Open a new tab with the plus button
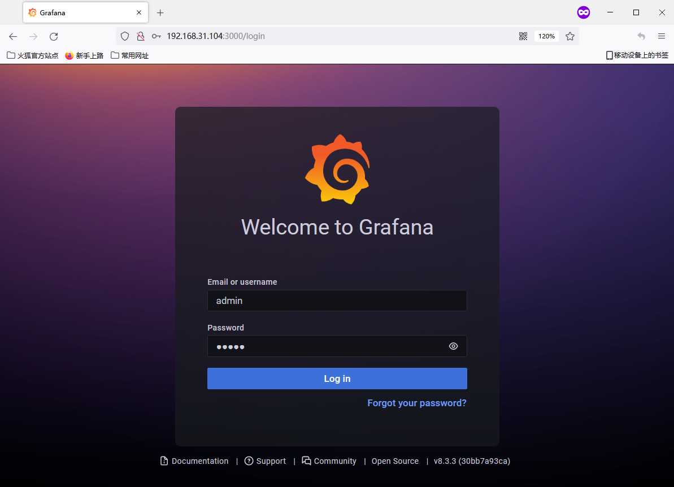This screenshot has height=487, width=674. point(160,12)
